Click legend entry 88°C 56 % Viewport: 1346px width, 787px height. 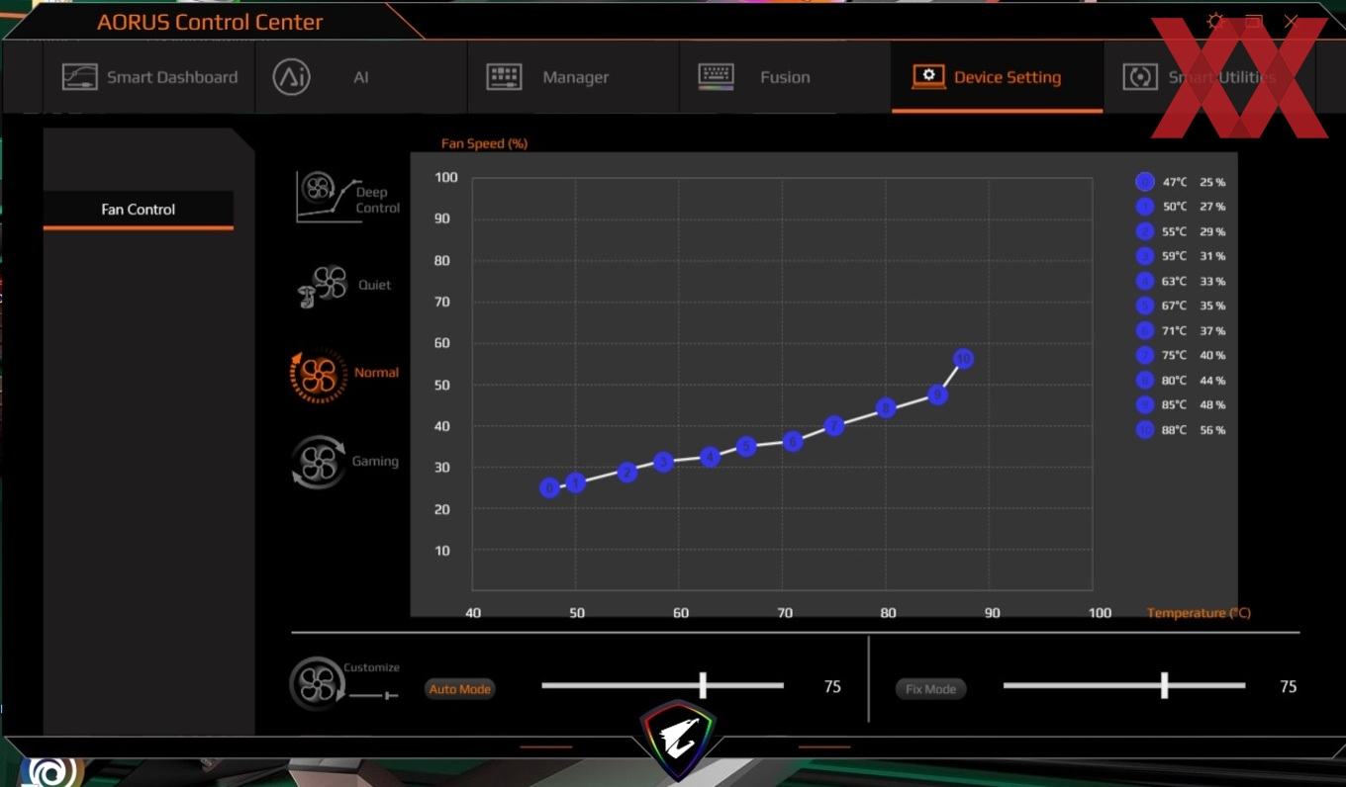click(x=1181, y=430)
